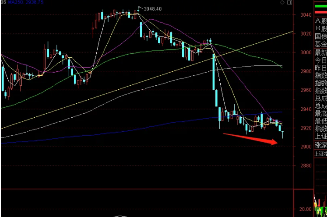Toggle the side panel layout icon
327x217 pixels.
click(289, 3)
